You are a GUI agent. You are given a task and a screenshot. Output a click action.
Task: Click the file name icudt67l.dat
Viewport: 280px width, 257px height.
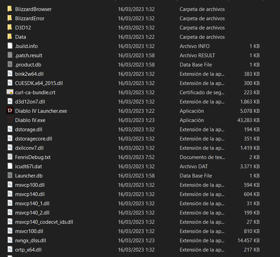point(29,167)
